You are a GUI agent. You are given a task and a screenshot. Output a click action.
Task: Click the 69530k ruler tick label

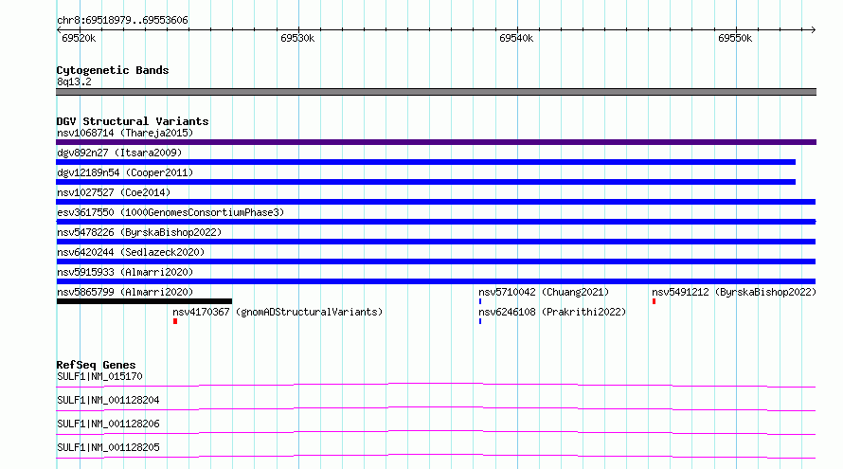[x=297, y=38]
